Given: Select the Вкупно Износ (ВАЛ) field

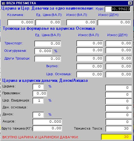Looking at the screenshot, I should (90, 66).
